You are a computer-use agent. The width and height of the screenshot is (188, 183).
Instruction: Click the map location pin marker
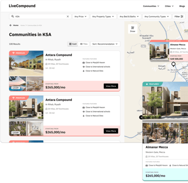click(x=173, y=64)
